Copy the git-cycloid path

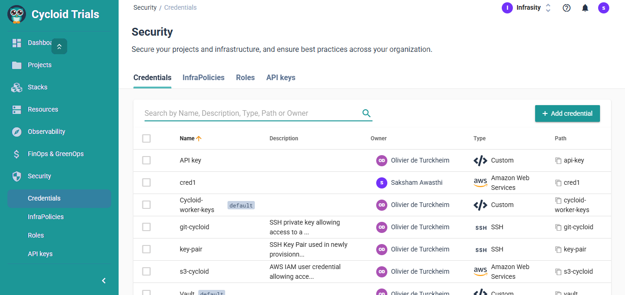point(558,227)
